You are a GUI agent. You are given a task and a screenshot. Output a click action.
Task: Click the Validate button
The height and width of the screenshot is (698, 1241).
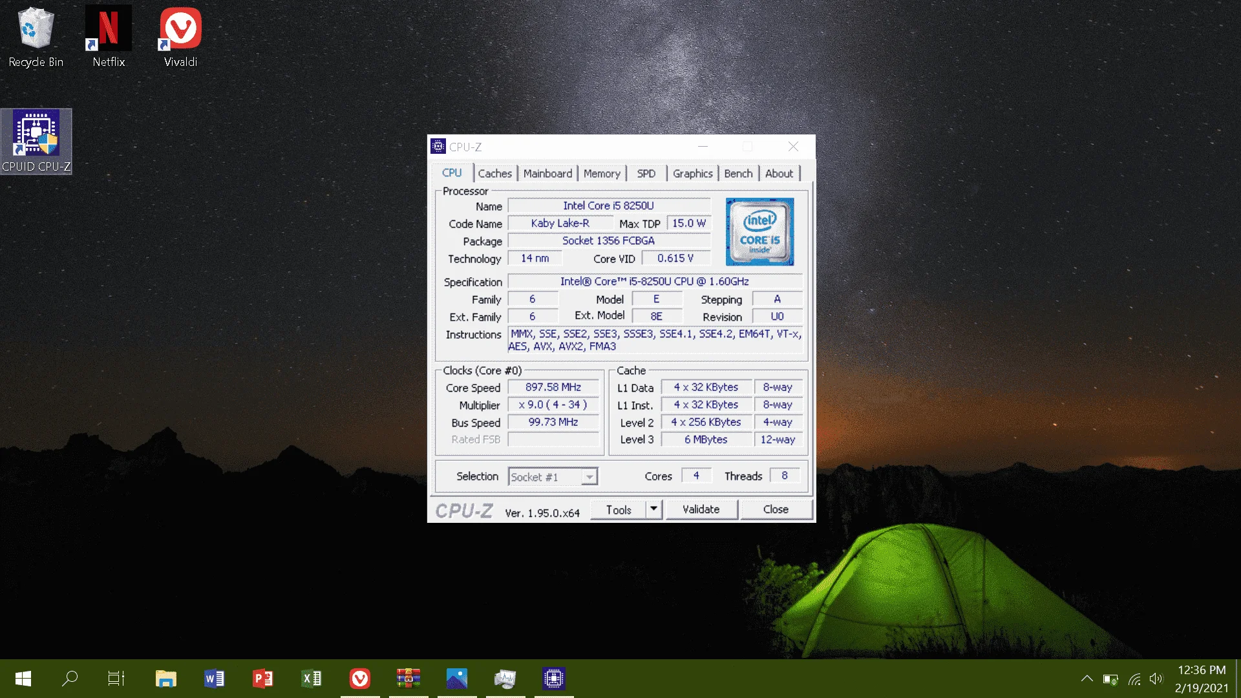coord(701,509)
